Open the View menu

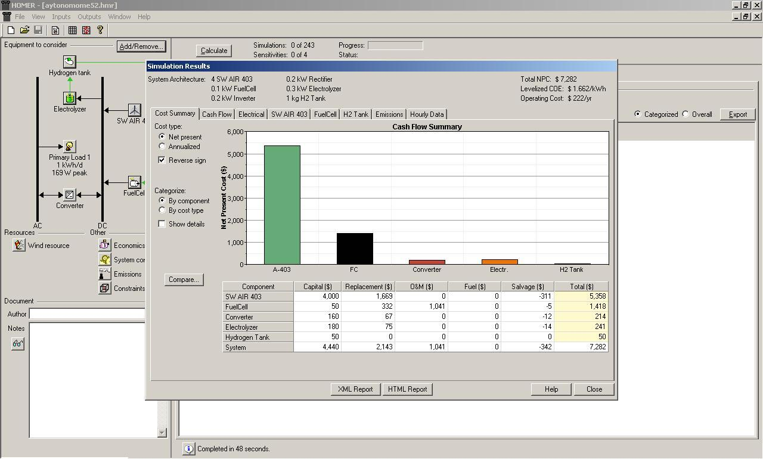(x=38, y=17)
